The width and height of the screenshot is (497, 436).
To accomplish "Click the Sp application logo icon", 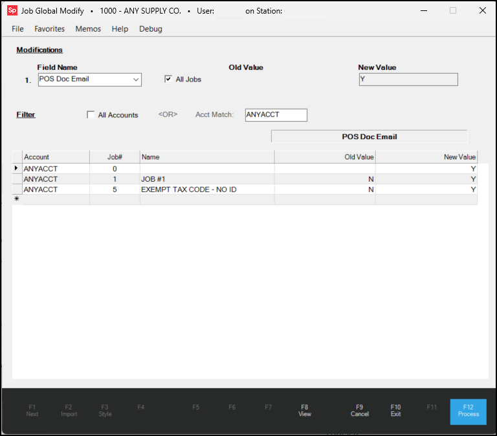I will (x=12, y=10).
